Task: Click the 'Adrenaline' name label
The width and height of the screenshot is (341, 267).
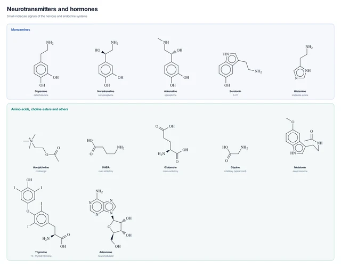Action: click(x=170, y=91)
